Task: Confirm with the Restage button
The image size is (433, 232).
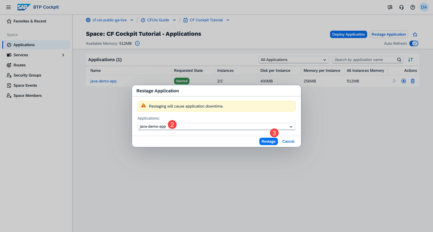Action: click(x=269, y=142)
